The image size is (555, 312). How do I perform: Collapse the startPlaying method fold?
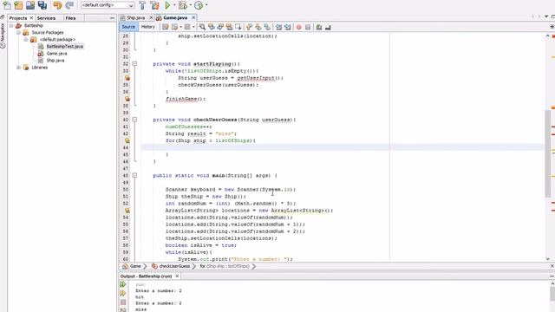pos(134,63)
